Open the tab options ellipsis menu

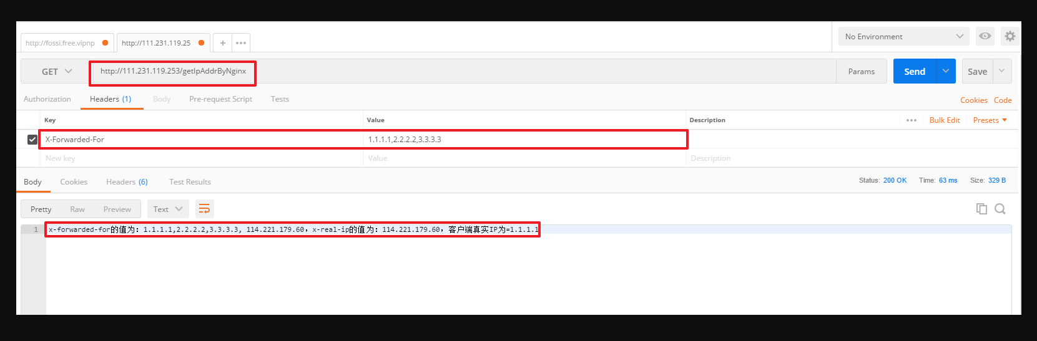click(x=241, y=43)
